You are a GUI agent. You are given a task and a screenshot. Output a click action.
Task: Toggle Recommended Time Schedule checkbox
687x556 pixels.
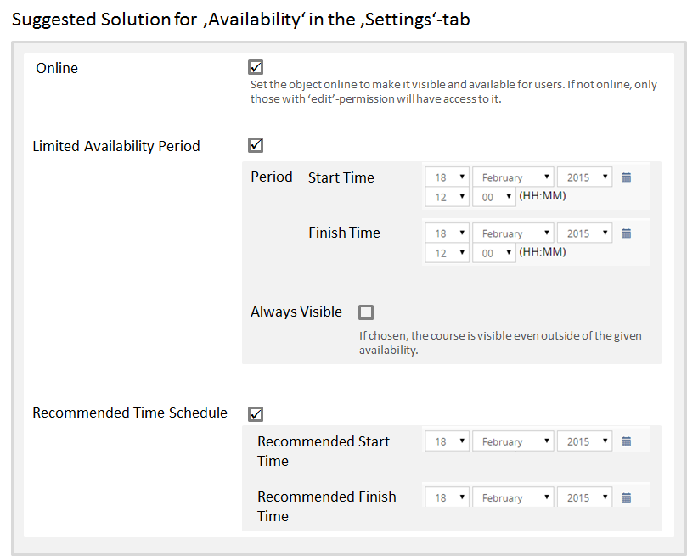pos(256,413)
